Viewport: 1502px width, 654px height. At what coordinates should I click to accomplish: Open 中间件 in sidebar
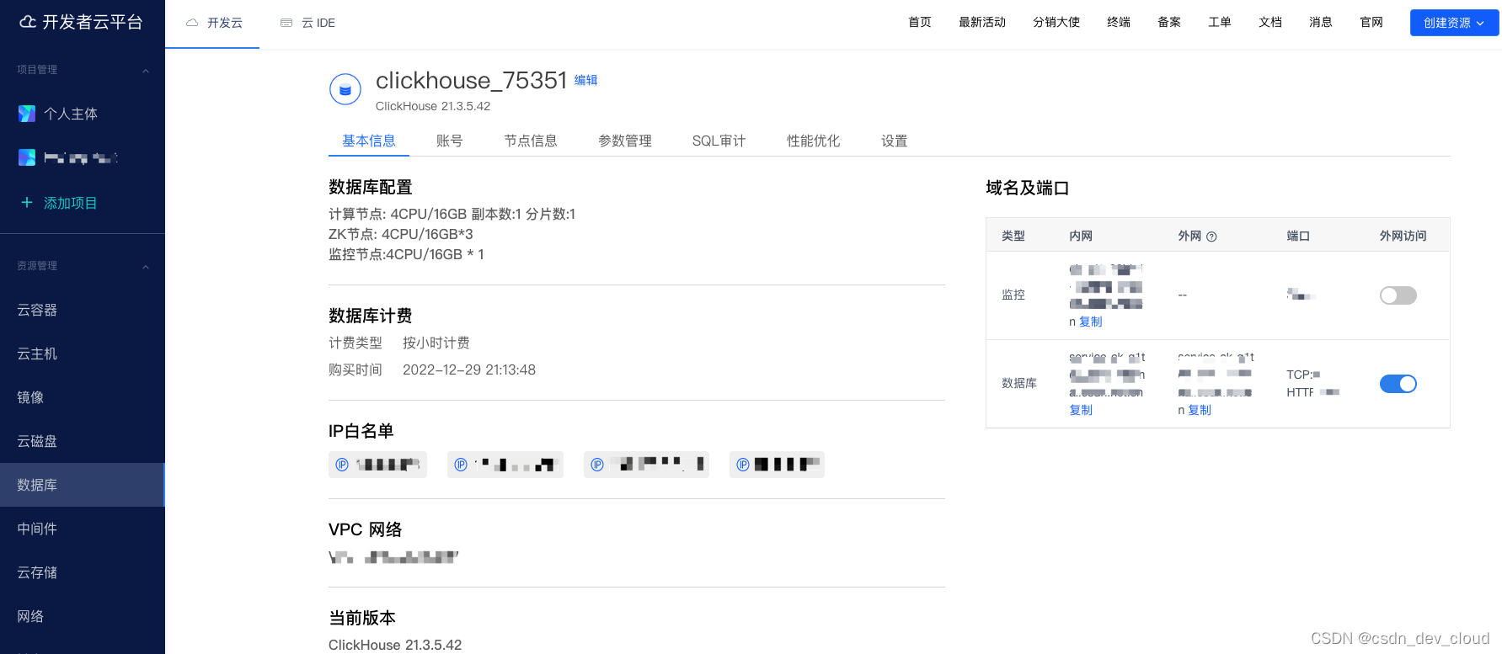tap(83, 529)
